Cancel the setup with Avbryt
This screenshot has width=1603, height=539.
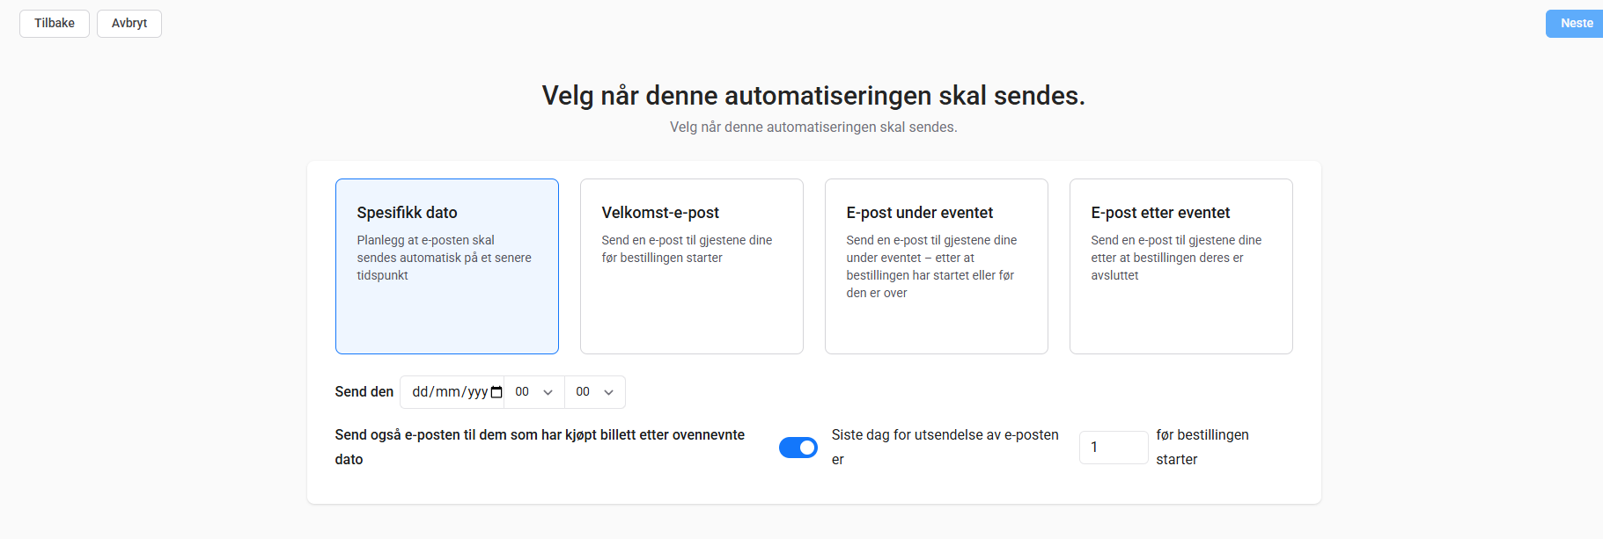pos(129,24)
